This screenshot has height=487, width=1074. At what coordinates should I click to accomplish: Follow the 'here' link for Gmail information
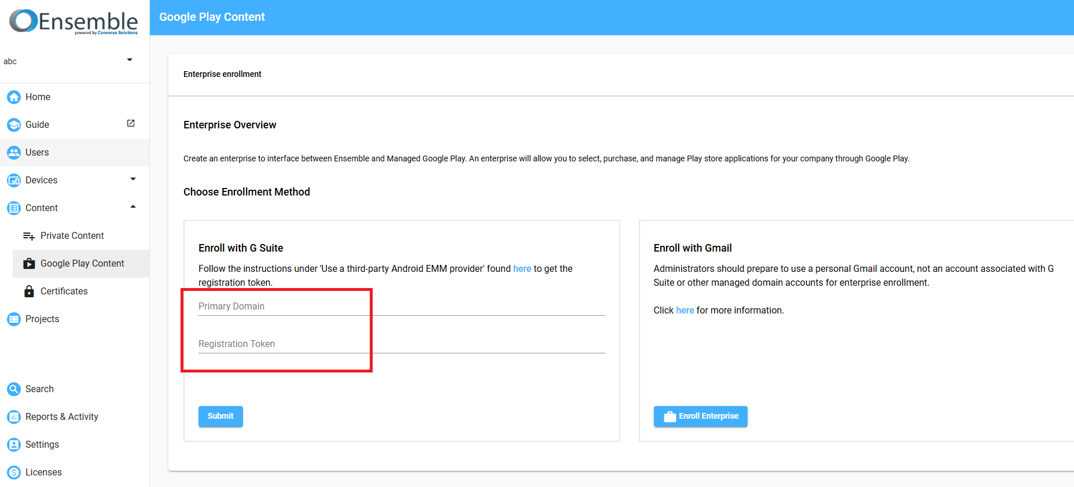[x=685, y=311]
